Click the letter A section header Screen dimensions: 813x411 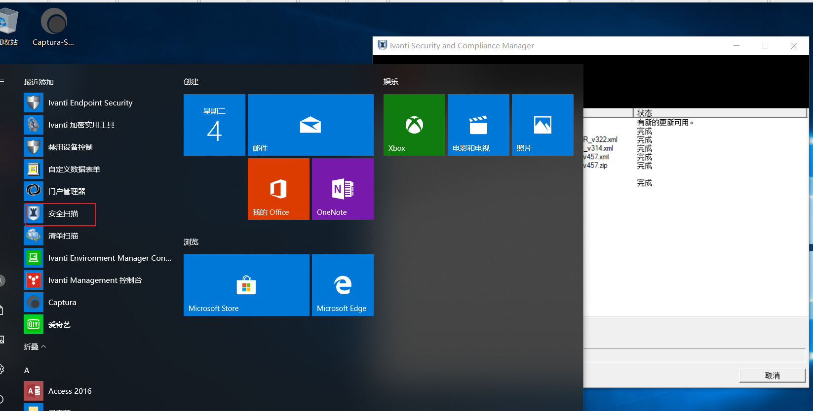point(27,370)
